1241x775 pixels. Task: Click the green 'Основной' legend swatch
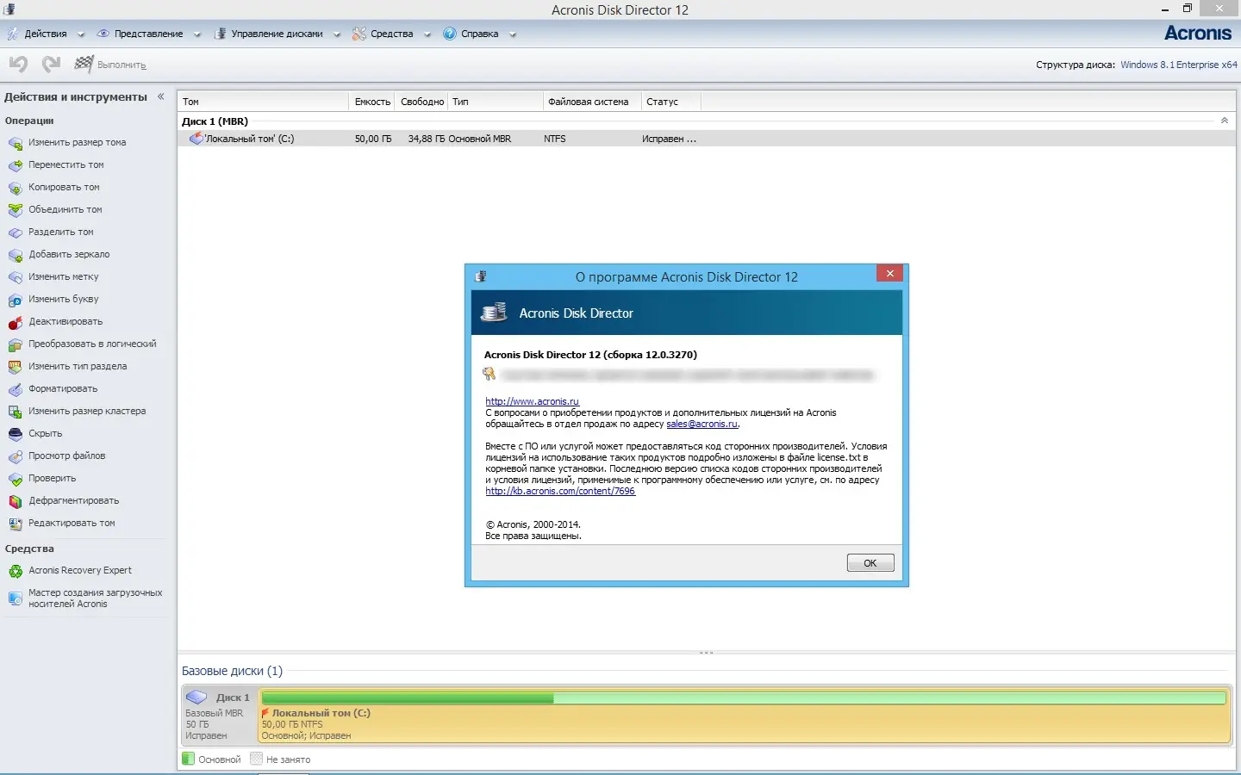[188, 759]
